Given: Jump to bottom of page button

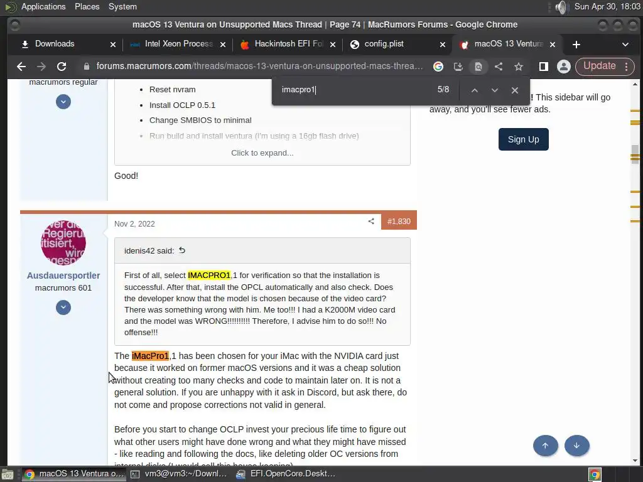Looking at the screenshot, I should (576, 446).
